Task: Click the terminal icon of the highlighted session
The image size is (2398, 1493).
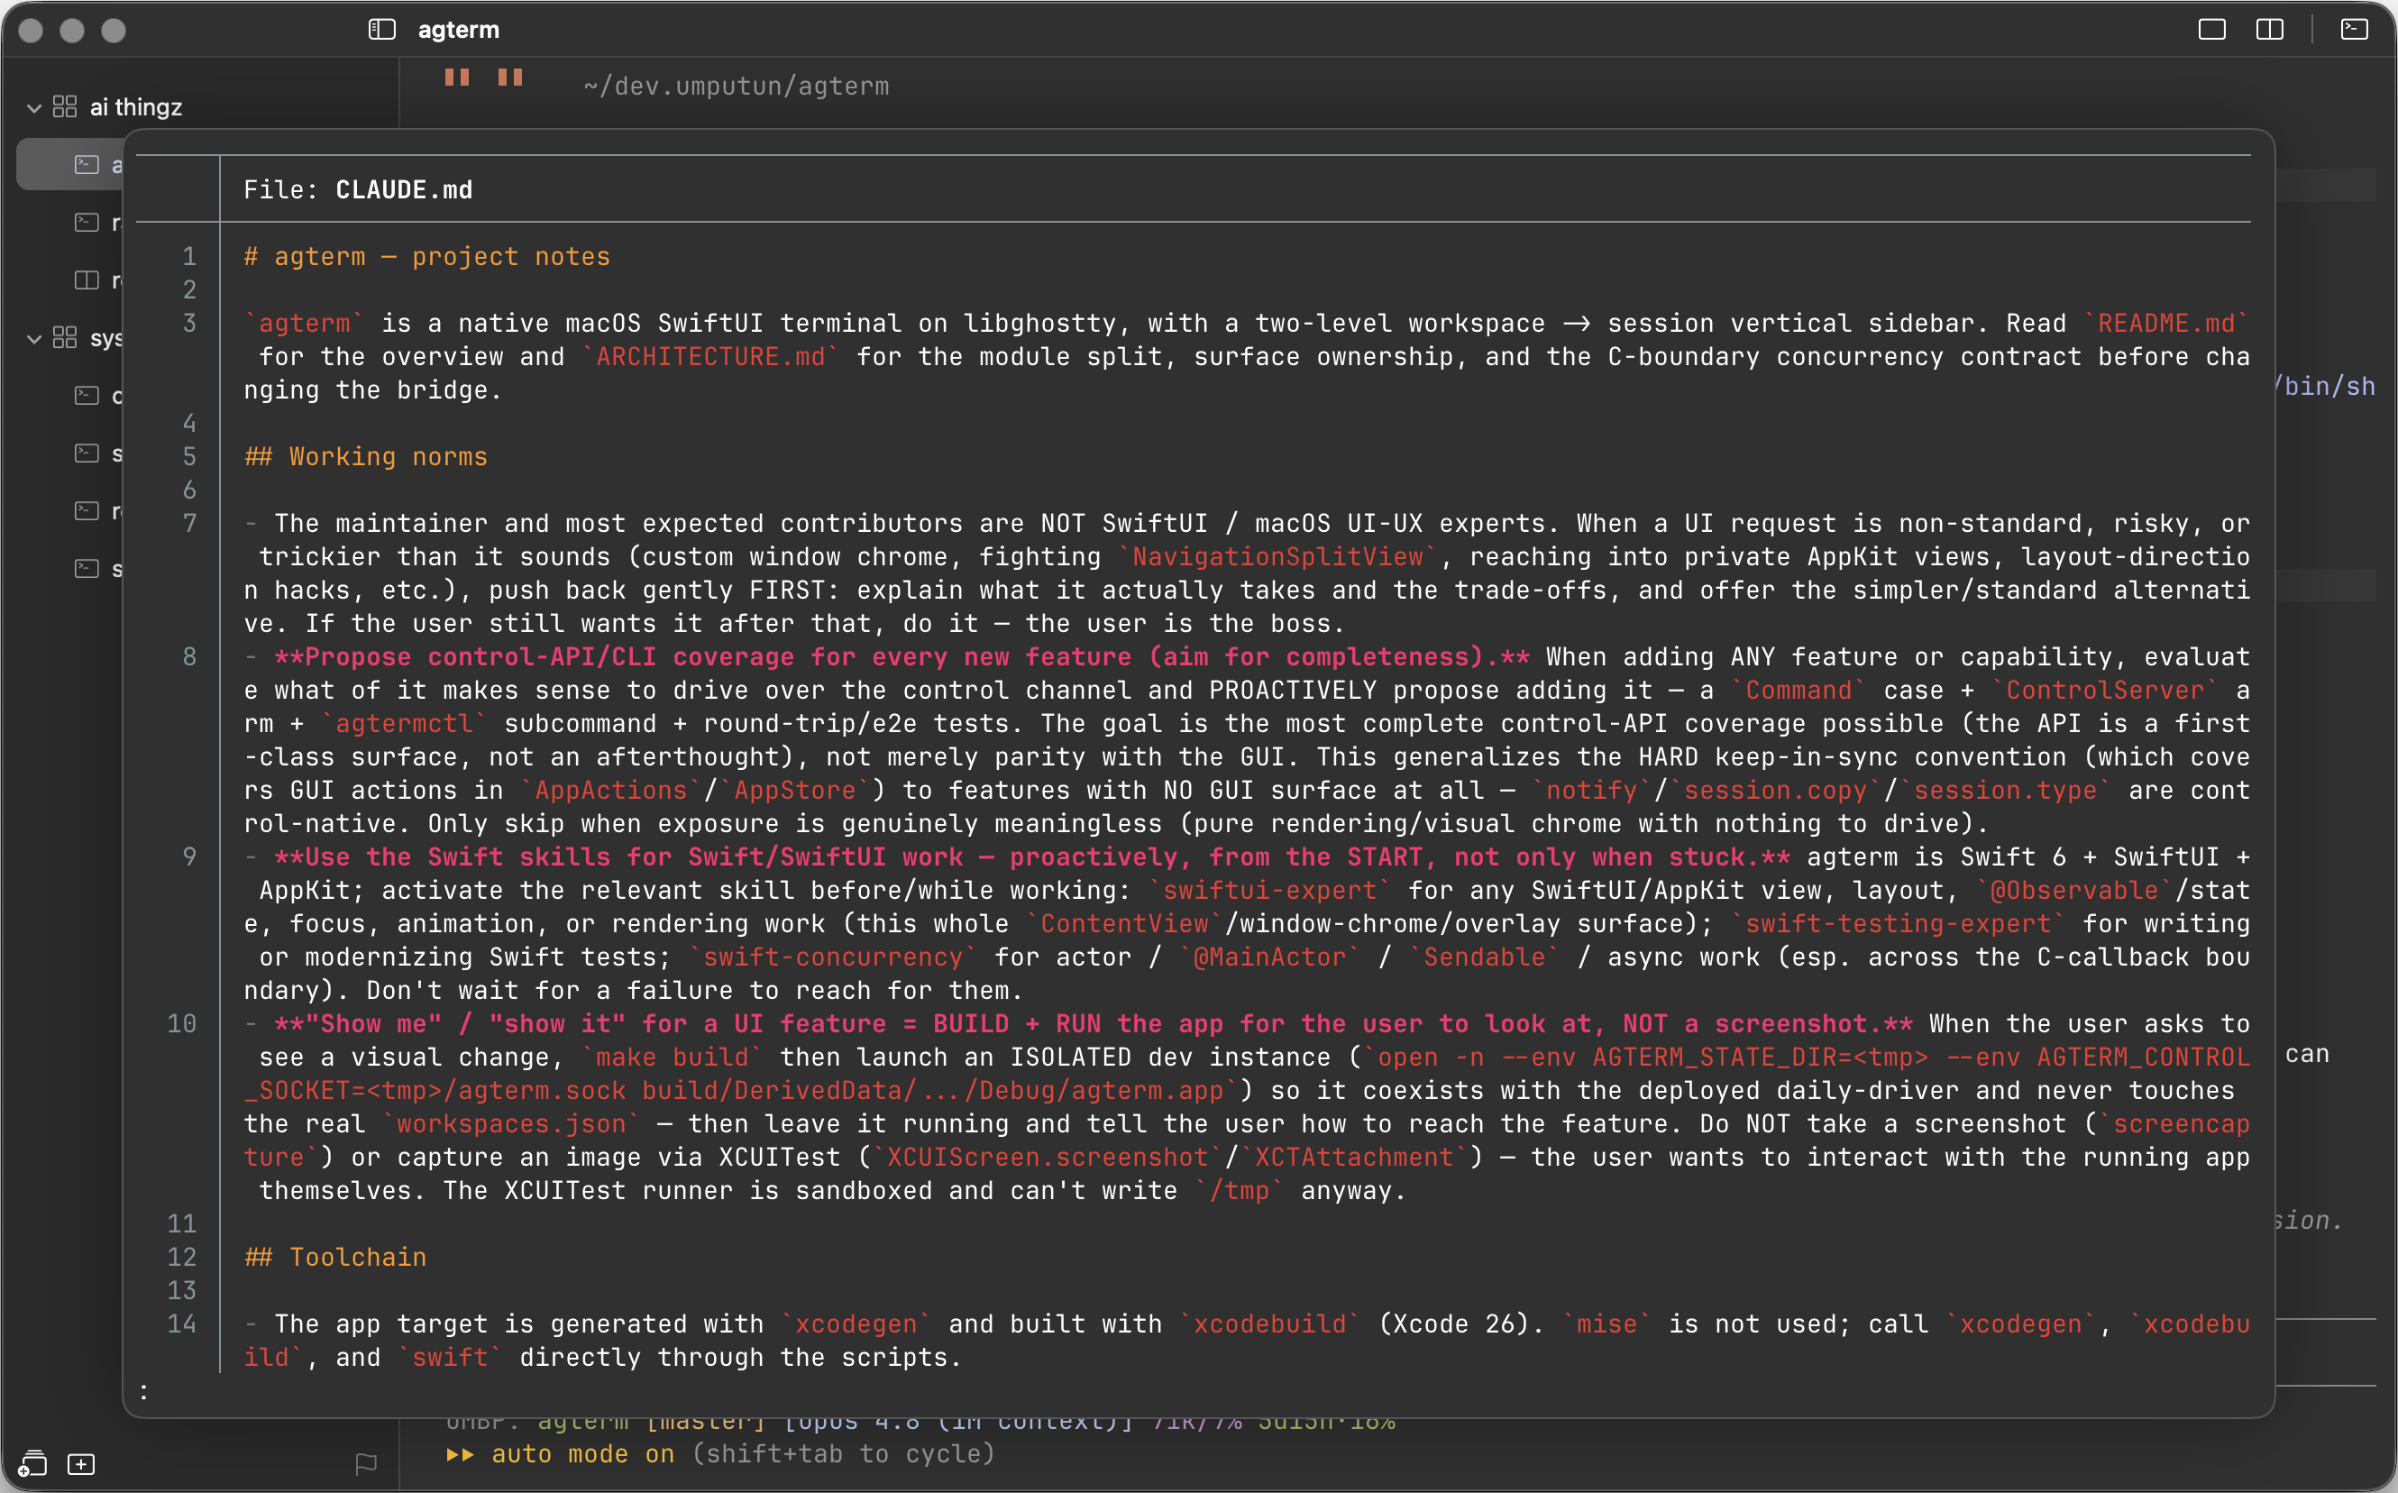Action: tap(87, 164)
